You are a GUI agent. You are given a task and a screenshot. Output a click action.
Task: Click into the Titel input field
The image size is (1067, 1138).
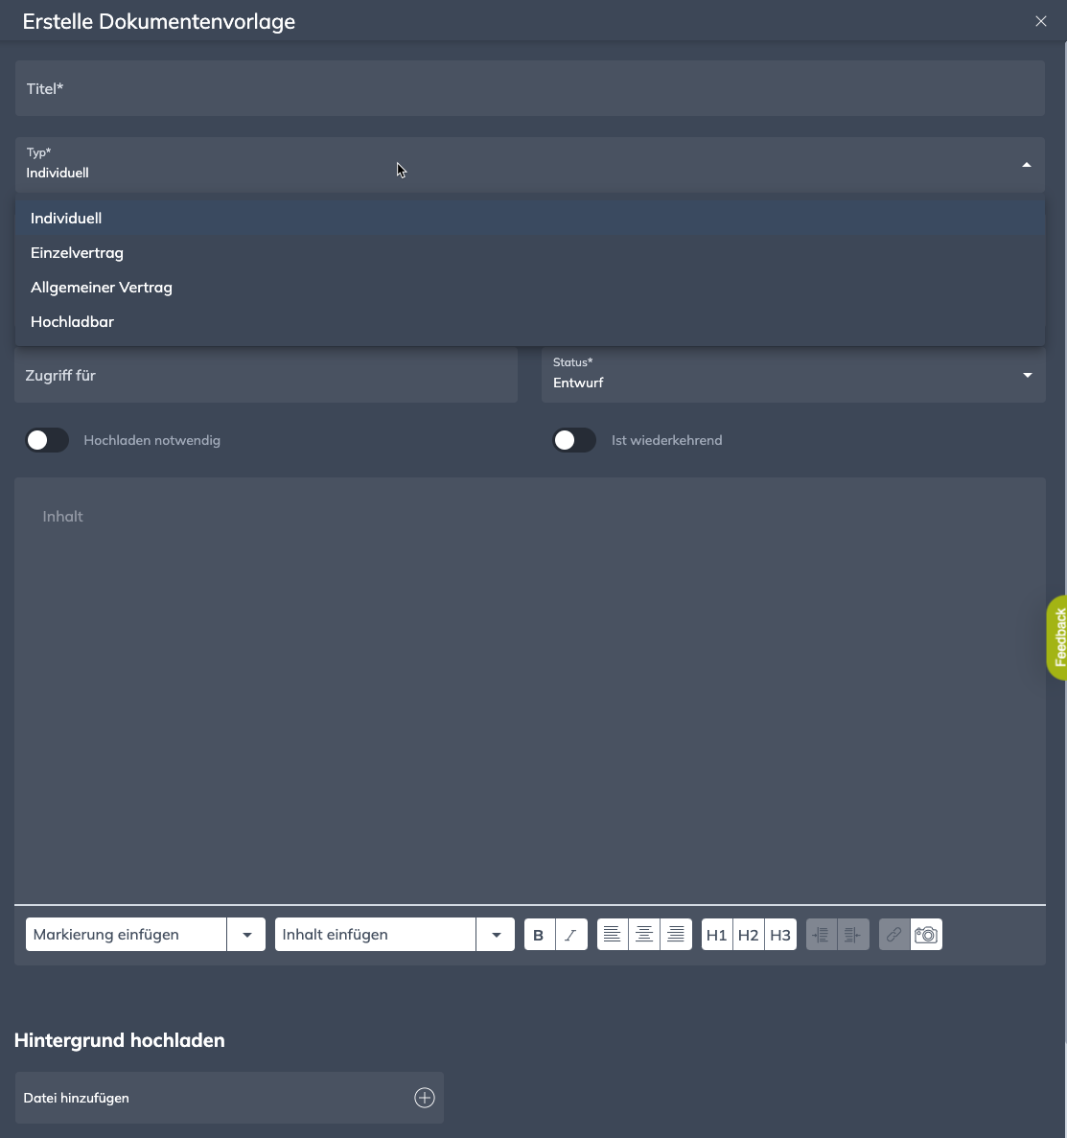coord(529,89)
